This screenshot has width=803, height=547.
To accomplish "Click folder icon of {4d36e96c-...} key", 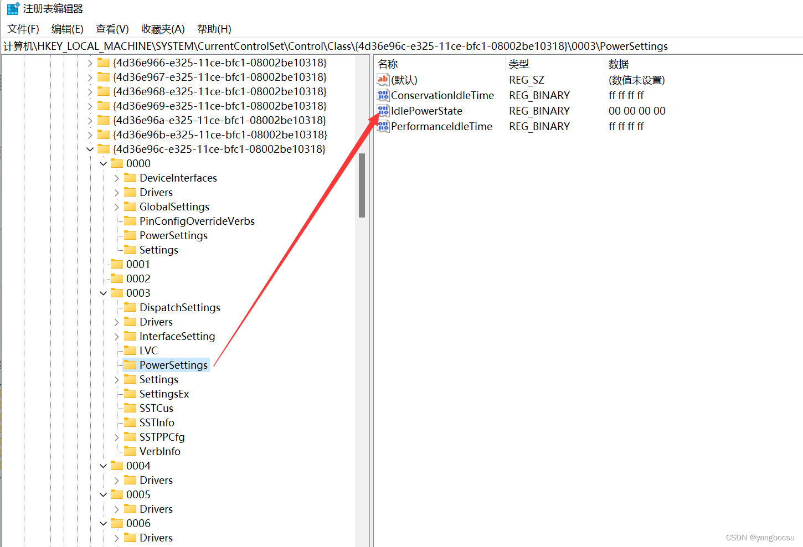I will (104, 149).
